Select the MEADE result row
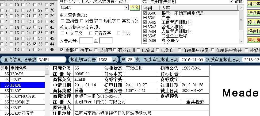The width and height of the screenshot is (260, 116). (22, 85)
